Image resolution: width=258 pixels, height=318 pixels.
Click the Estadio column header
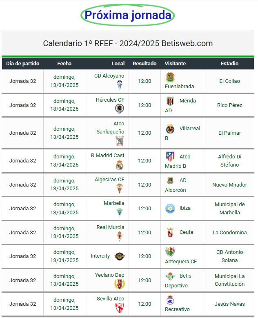coord(229,64)
